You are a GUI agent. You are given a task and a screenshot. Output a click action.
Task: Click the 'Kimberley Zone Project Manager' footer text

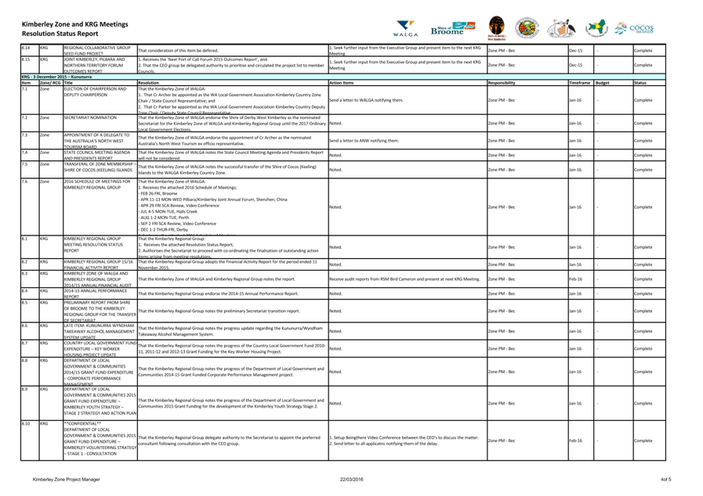pos(67,480)
